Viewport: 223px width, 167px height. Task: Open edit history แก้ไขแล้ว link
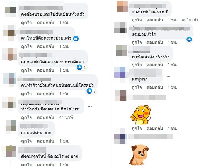190,20
